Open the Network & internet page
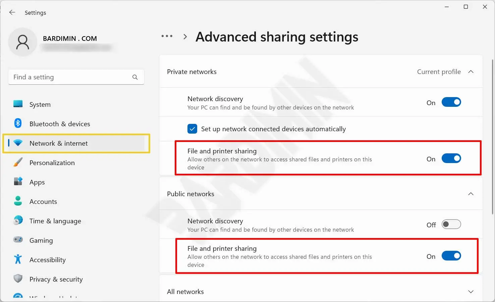The image size is (495, 302). click(59, 143)
